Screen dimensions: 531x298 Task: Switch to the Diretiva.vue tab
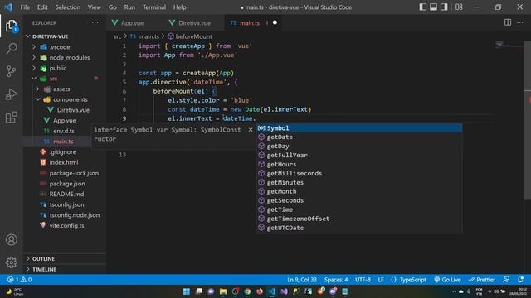click(x=194, y=23)
